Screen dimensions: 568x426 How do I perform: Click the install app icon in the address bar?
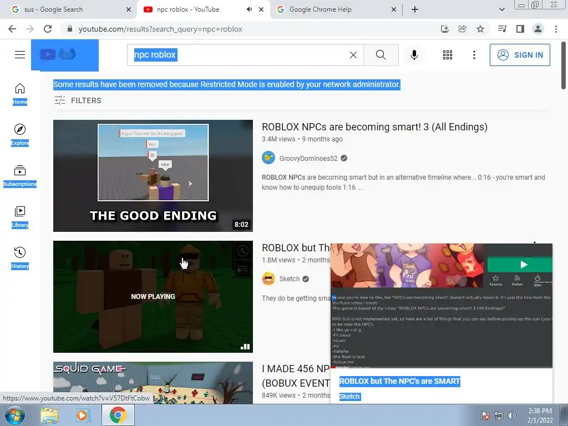point(444,29)
